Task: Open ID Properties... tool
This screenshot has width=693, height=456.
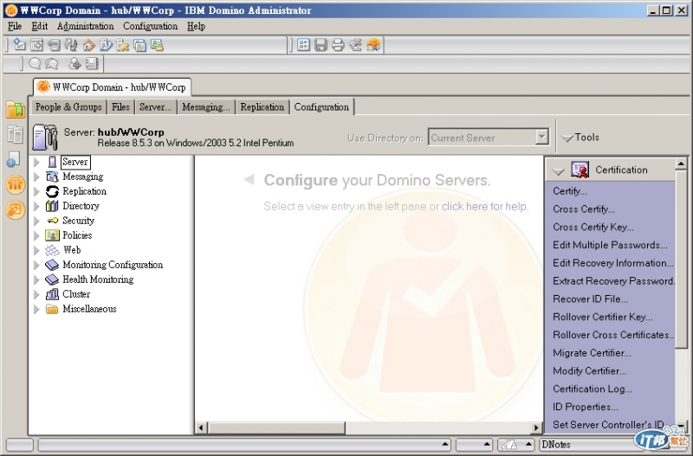Action: coord(586,407)
